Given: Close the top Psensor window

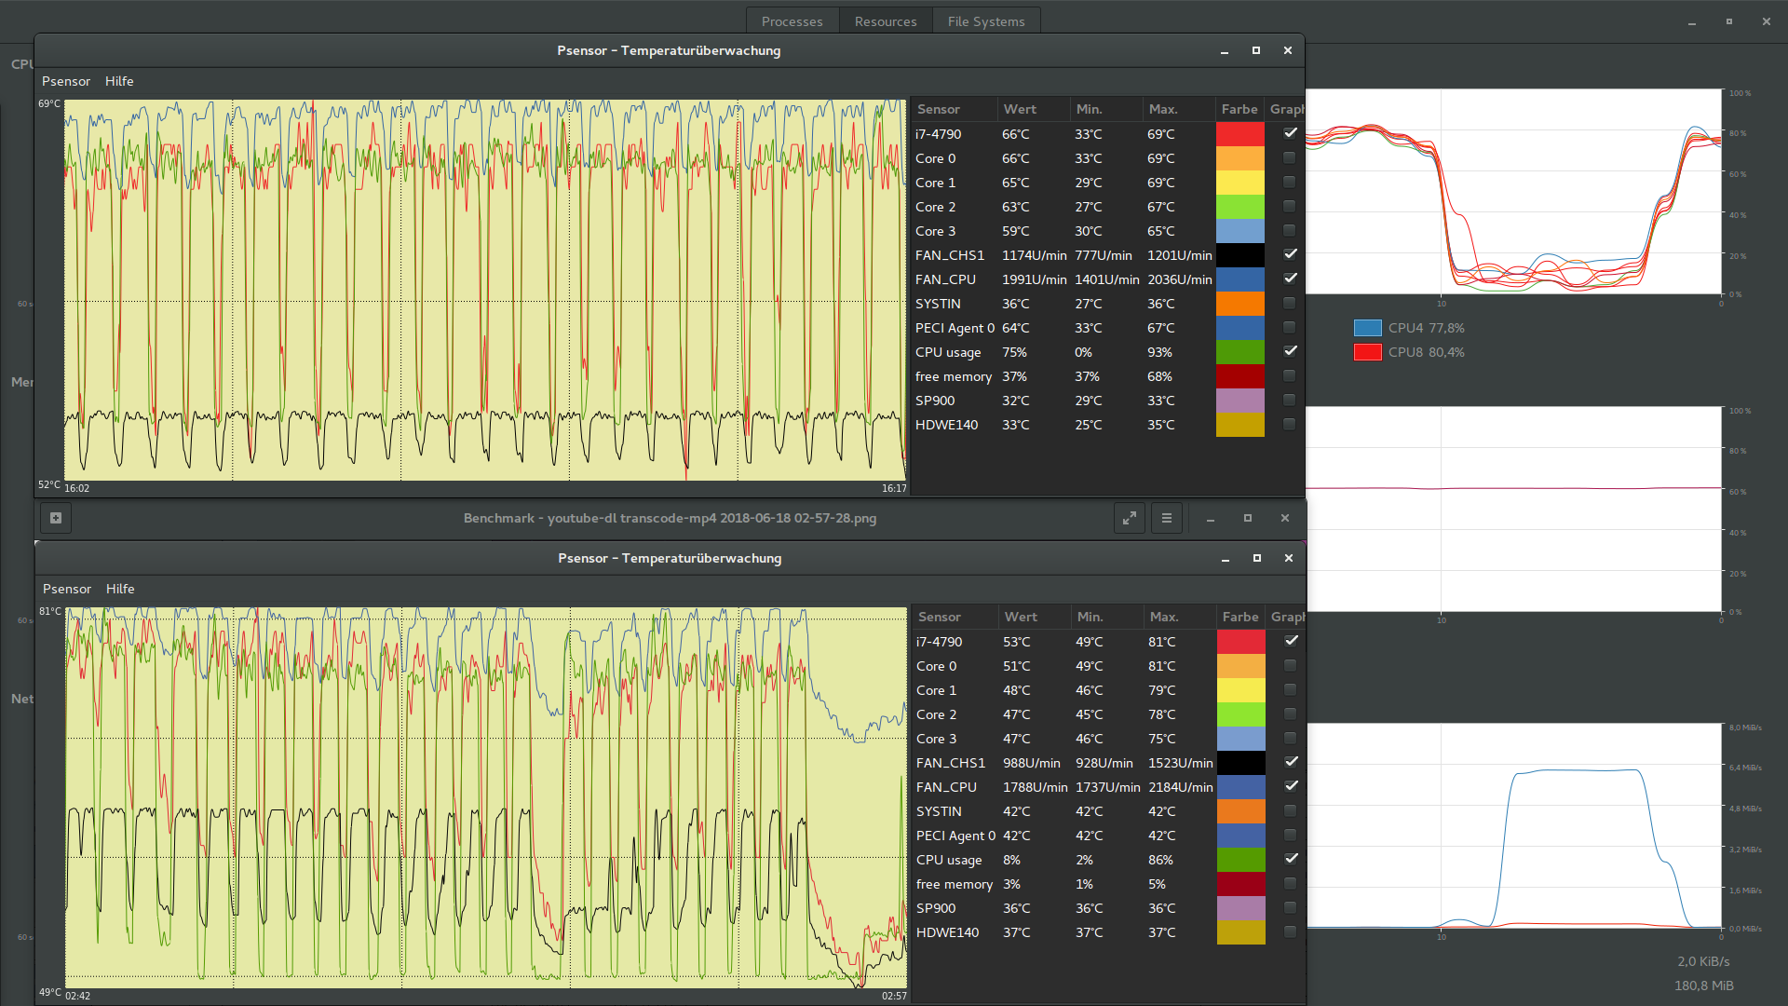Looking at the screenshot, I should [1287, 50].
